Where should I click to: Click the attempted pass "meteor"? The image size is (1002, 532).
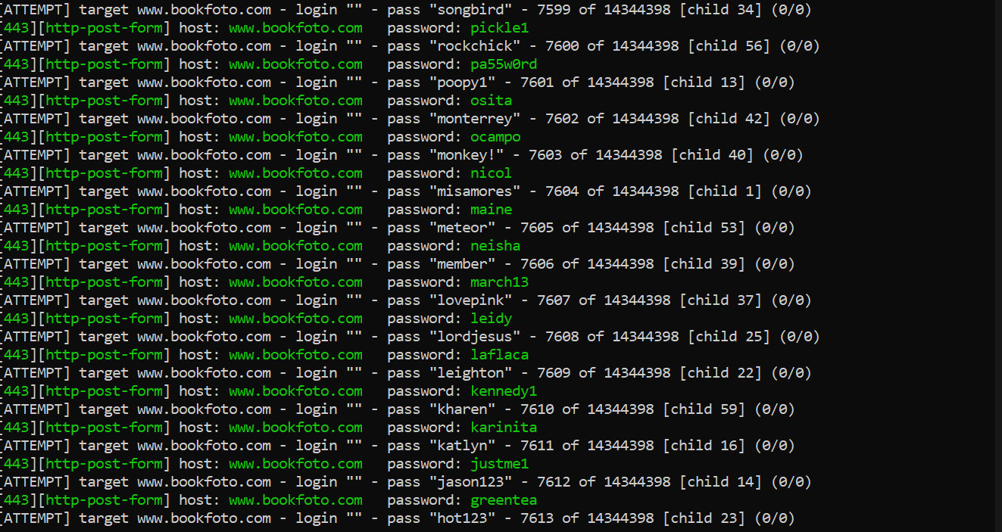coord(462,228)
